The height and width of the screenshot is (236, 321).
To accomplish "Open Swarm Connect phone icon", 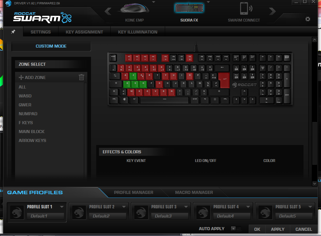I will pyautogui.click(x=246, y=8).
